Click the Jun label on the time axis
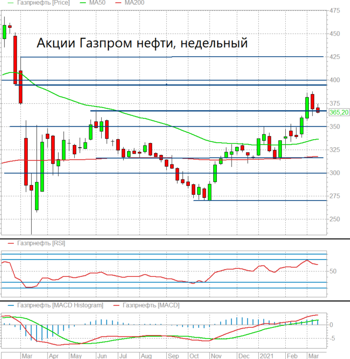 click(x=102, y=356)
